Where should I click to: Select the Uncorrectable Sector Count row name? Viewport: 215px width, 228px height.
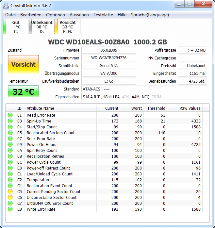[x=52, y=198]
